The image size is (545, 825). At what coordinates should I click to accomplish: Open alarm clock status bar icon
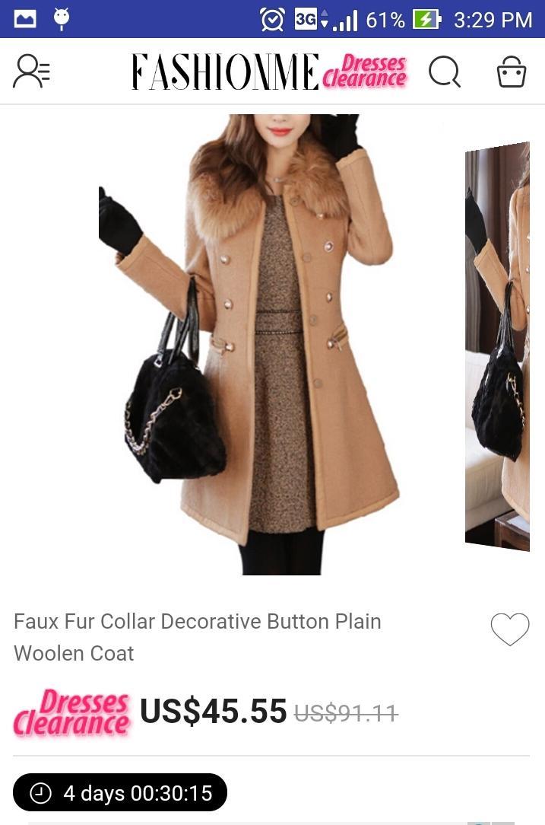[272, 20]
